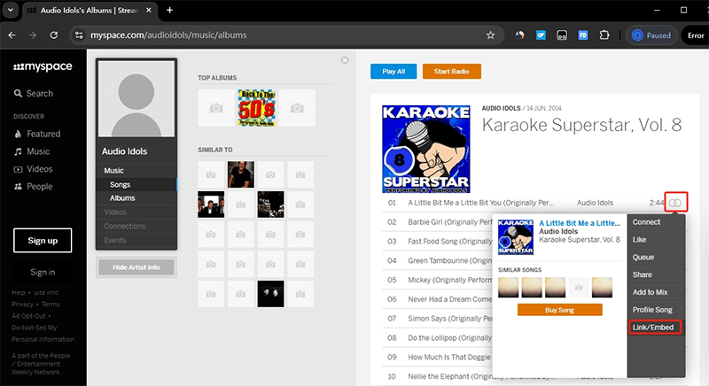Open the People section in sidebar
The image size is (709, 386).
tap(34, 187)
